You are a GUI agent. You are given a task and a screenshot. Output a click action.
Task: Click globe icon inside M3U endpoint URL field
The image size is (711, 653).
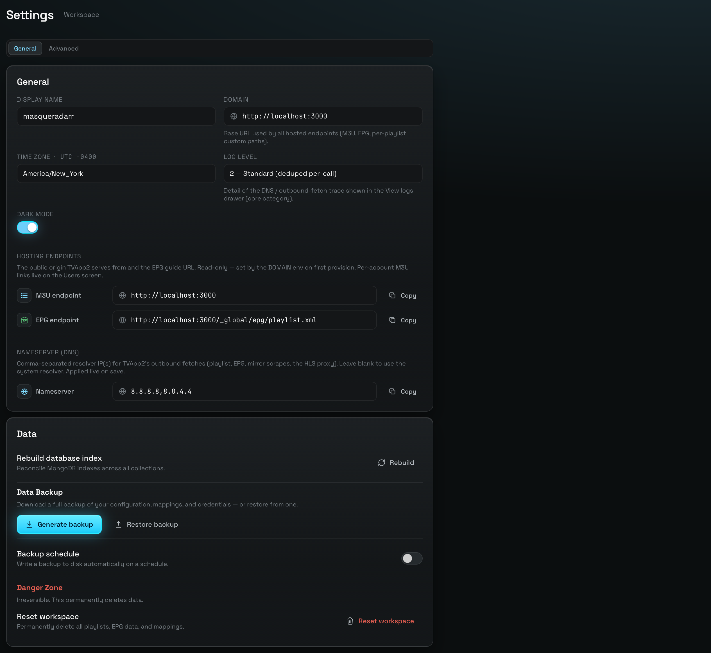pyautogui.click(x=123, y=295)
